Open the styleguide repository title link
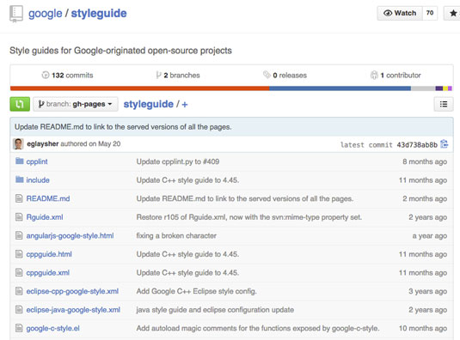 point(99,14)
